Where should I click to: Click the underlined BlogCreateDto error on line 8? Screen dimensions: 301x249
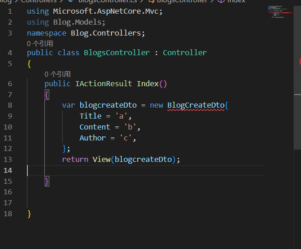[196, 105]
